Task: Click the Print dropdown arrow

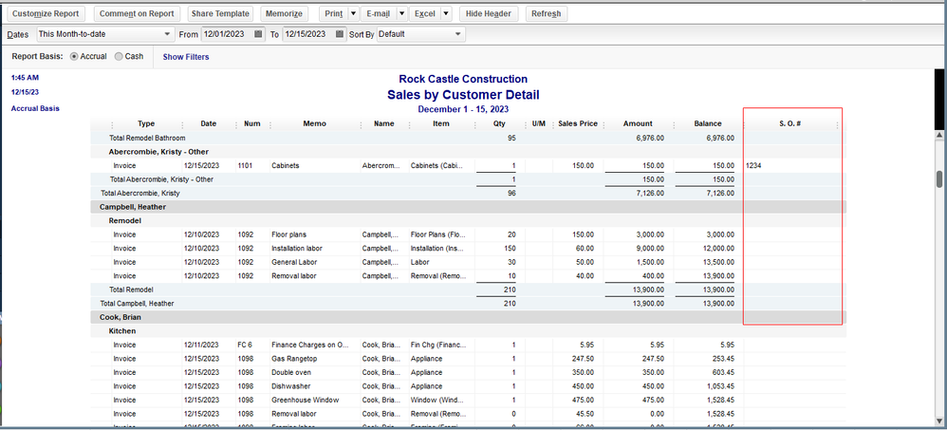Action: [353, 14]
